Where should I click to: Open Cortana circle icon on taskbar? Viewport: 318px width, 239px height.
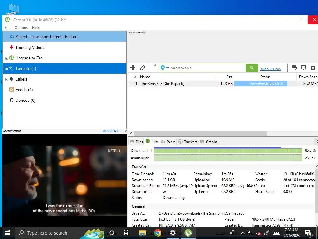click(x=112, y=233)
